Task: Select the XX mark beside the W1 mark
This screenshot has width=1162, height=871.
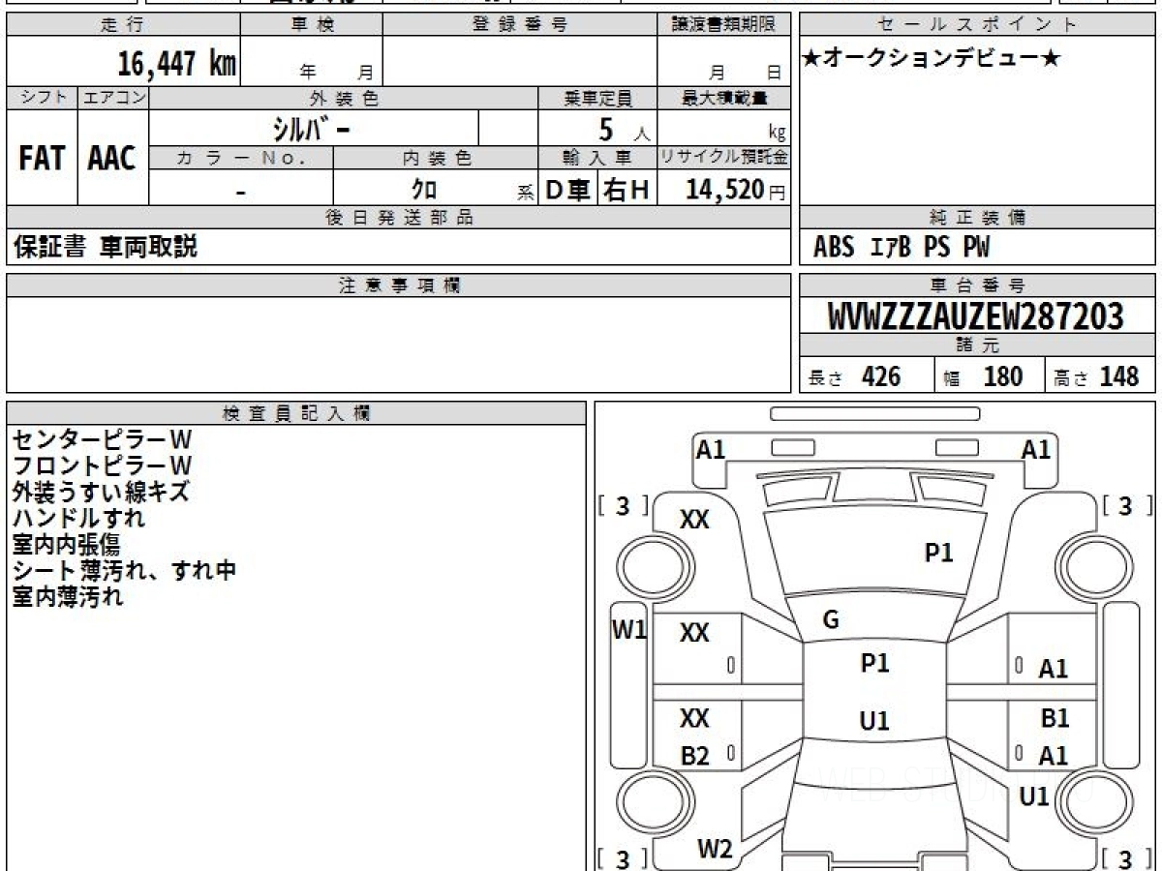Action: pos(694,633)
